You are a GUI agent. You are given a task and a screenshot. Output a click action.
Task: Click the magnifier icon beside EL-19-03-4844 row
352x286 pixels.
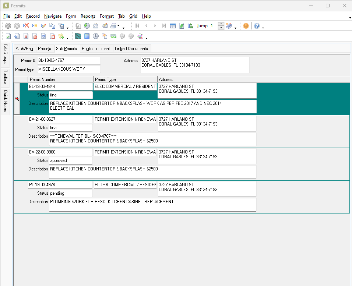tap(17, 99)
